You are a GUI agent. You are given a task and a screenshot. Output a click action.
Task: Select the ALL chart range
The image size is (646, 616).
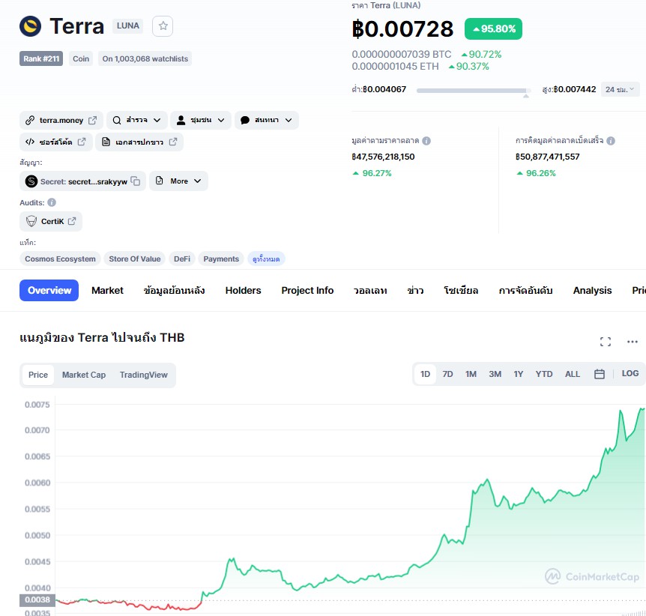[x=573, y=374]
